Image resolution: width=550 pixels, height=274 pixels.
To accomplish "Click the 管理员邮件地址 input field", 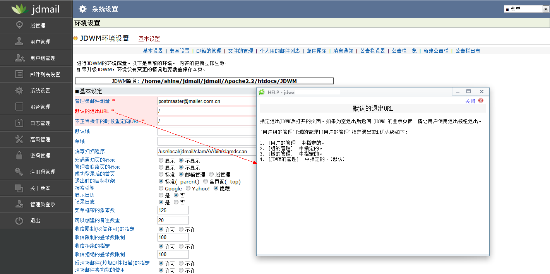I will (207, 101).
